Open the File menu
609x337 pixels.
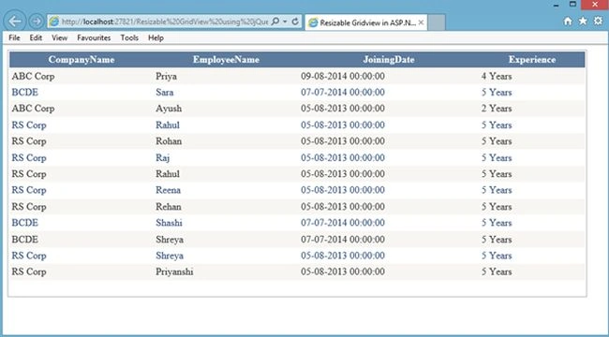point(14,37)
